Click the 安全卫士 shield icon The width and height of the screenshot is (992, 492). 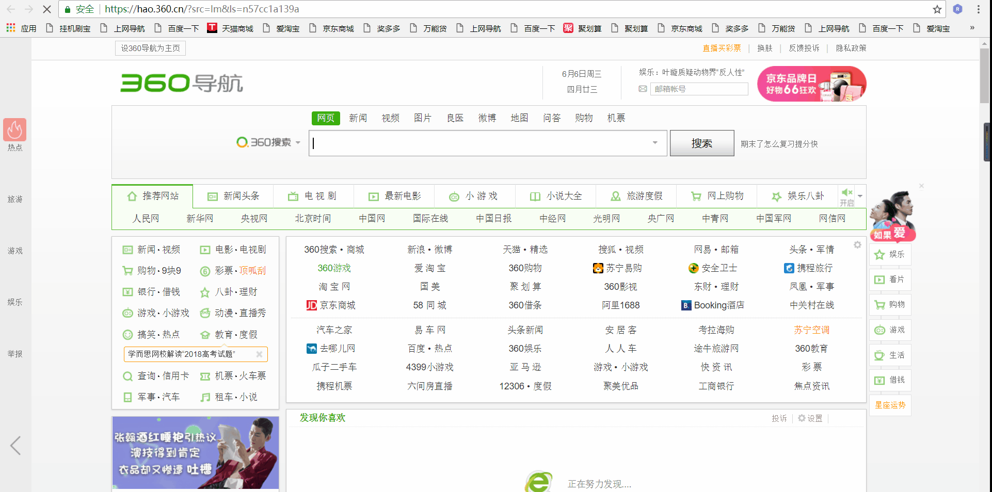point(694,268)
